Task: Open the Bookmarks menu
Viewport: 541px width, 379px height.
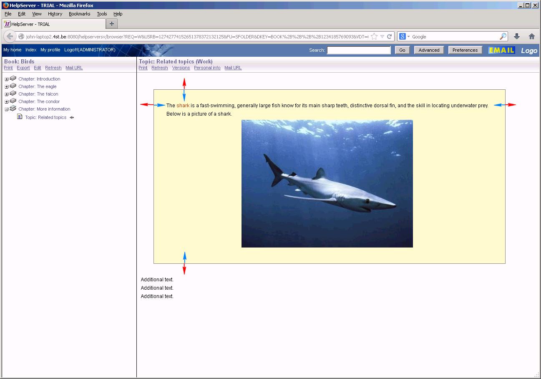Action: tap(79, 14)
